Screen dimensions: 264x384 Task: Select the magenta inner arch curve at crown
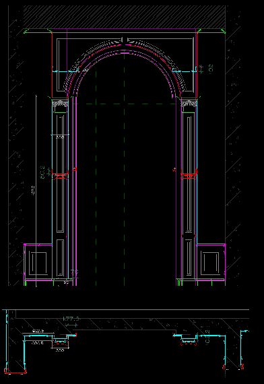pyautogui.click(x=125, y=52)
